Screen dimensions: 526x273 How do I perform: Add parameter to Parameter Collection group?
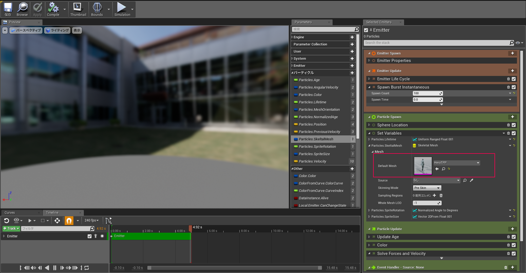coord(352,44)
